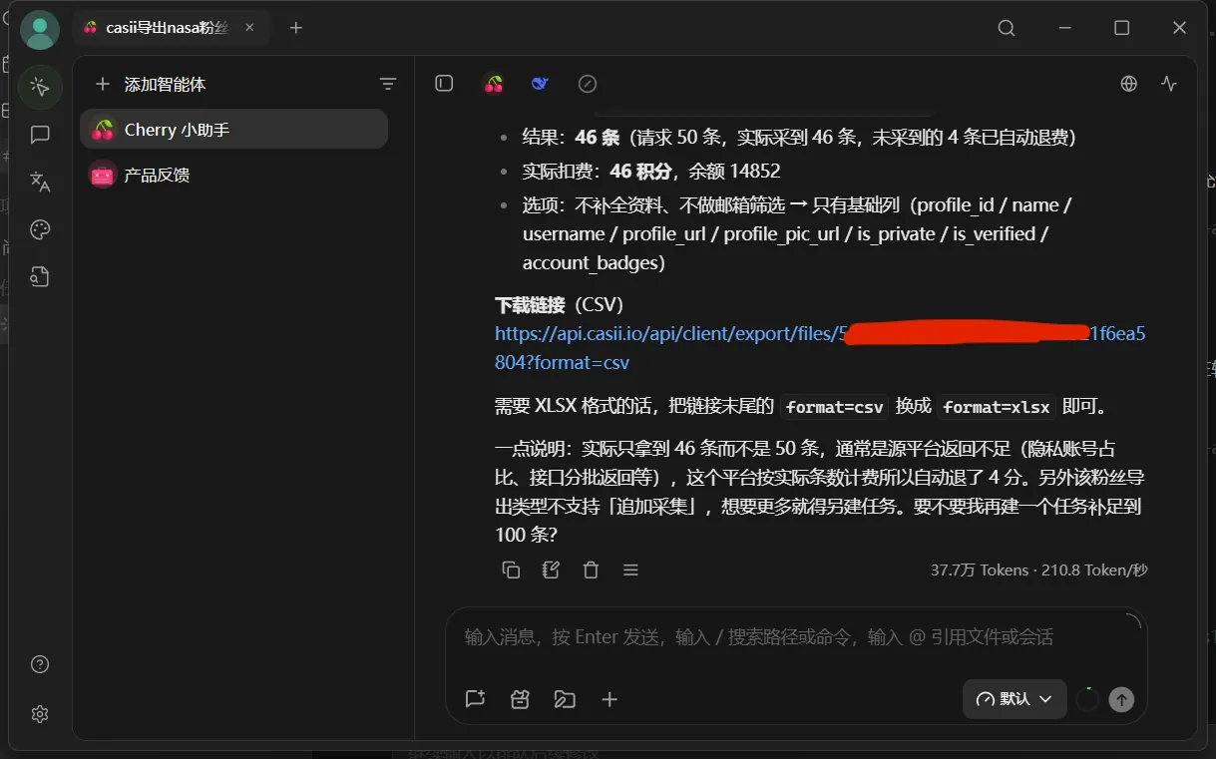Select the agent cursor-sparkle sidebar icon

pos(40,87)
